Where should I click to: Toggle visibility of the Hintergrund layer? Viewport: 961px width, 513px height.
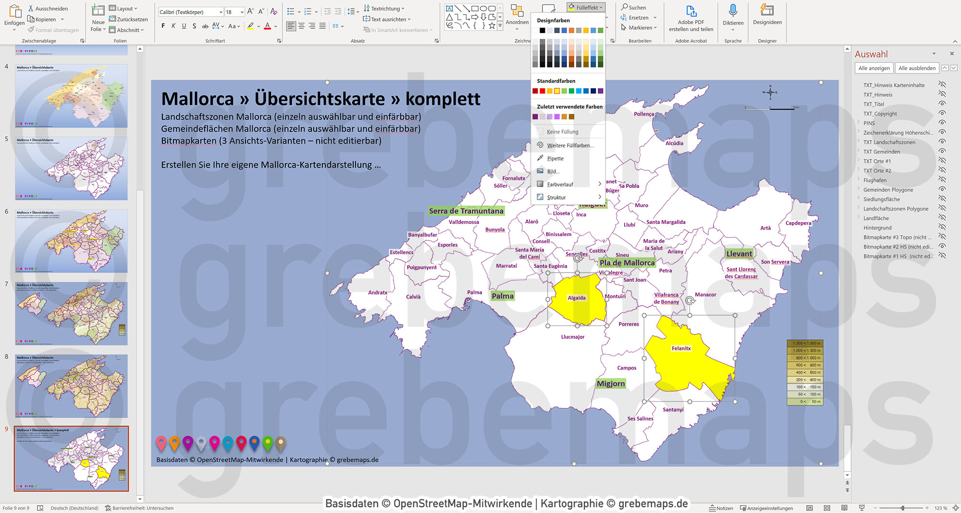(942, 227)
